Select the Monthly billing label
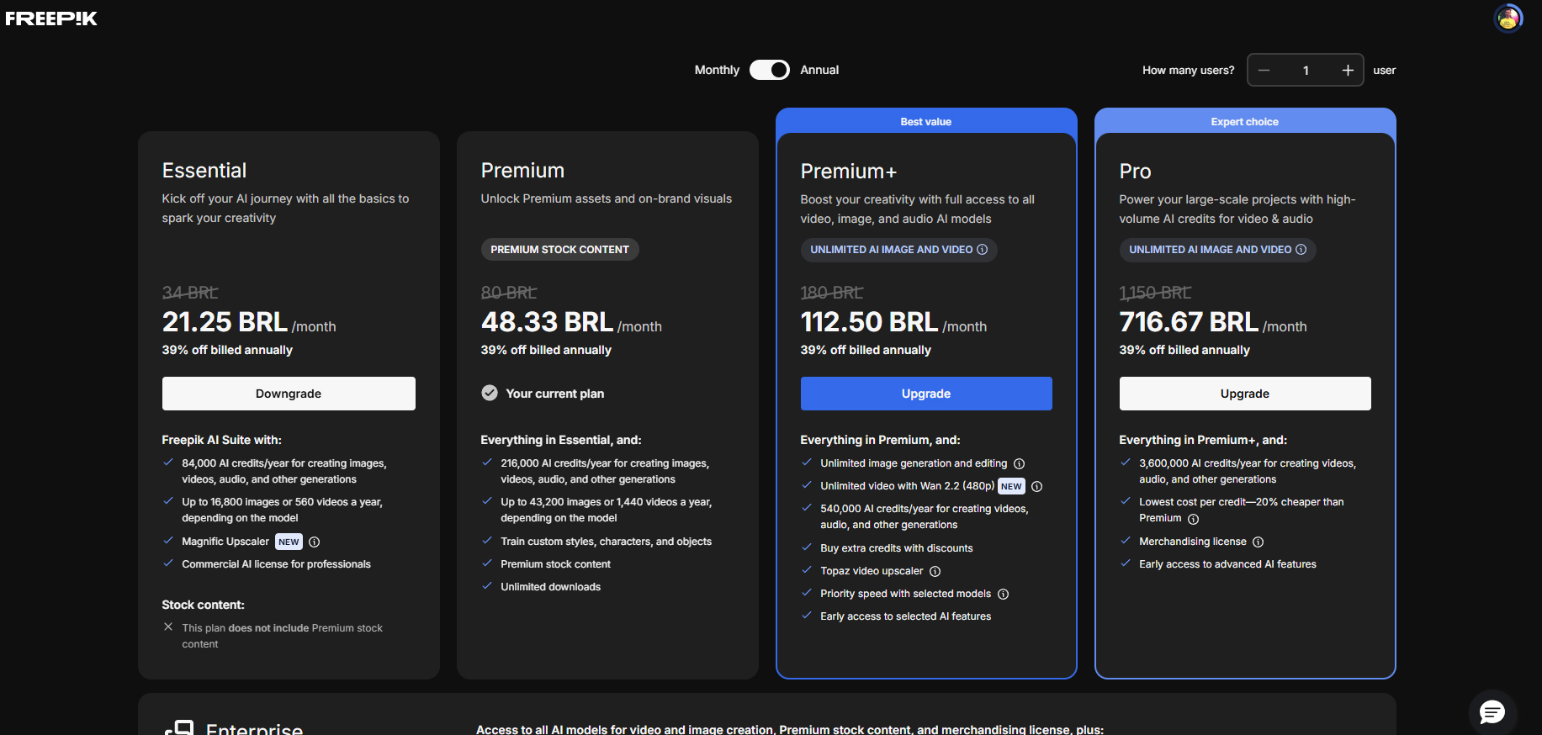1542x735 pixels. 717,70
